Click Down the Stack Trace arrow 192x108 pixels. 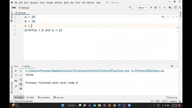tap(21, 75)
